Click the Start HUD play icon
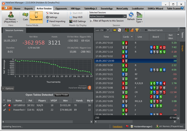Screen dimensions: 187x131 [71, 13]
